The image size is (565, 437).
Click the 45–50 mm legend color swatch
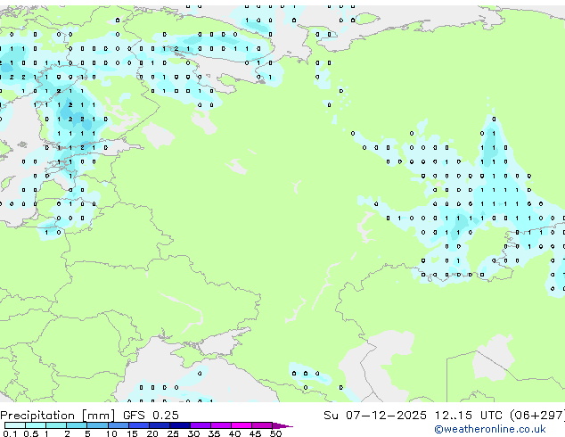[x=262, y=425]
